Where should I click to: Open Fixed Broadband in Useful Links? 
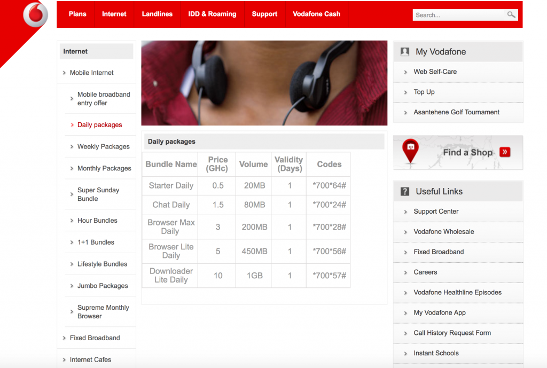pyautogui.click(x=439, y=252)
